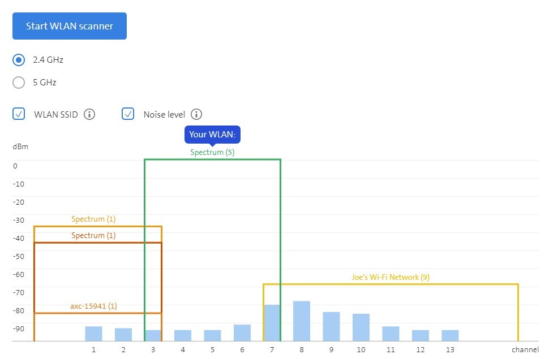Click Joe's Wi-Fi Network (9) label
The height and width of the screenshot is (359, 549).
pyautogui.click(x=391, y=277)
